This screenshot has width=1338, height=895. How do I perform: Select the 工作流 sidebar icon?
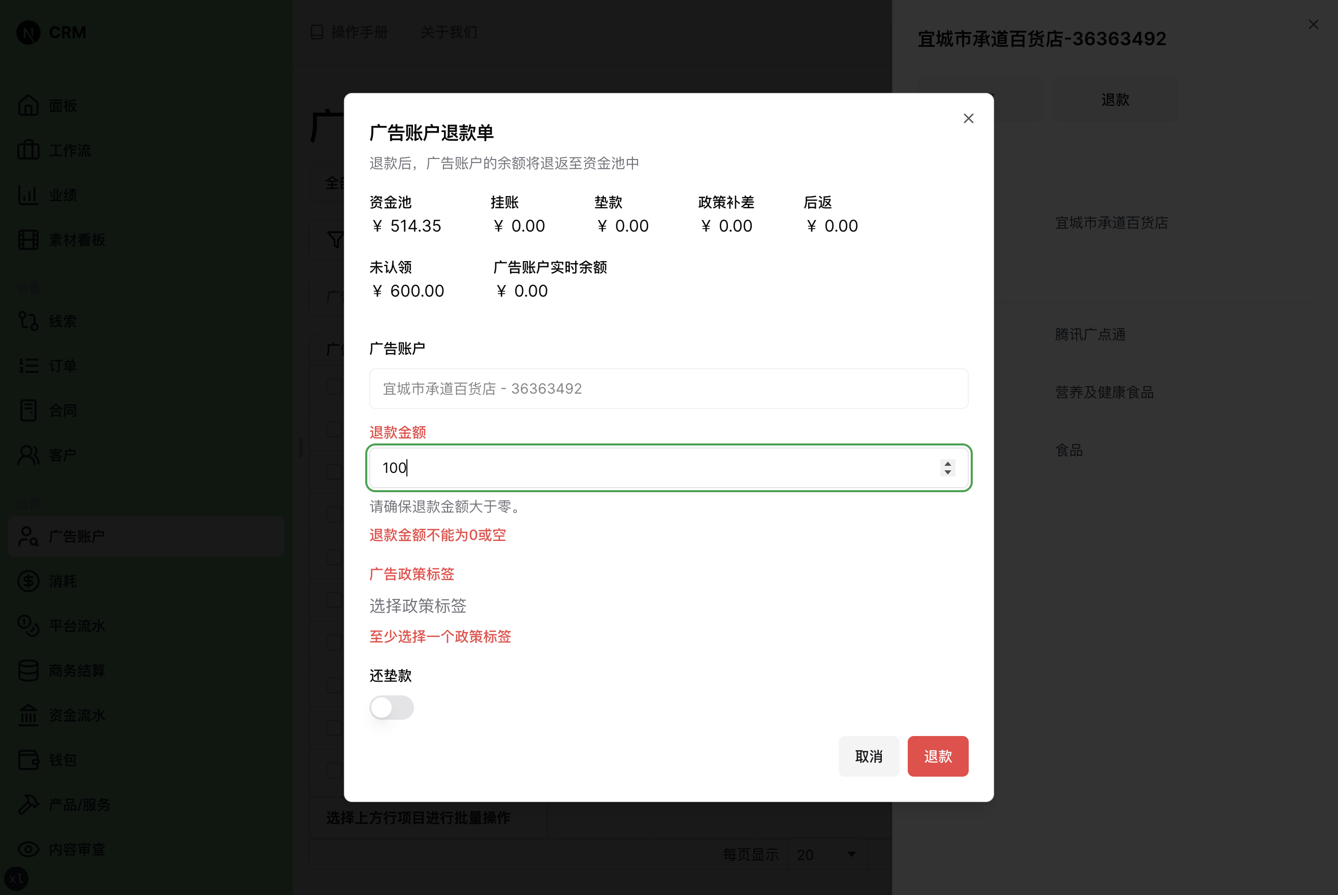[70, 149]
